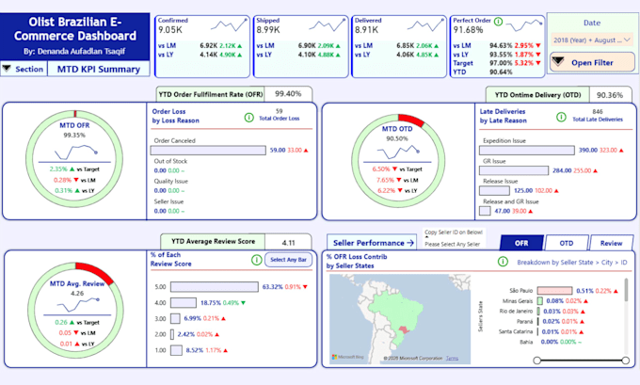The image size is (640, 385).
Task: Click Seller Issue loss reason
Action: click(x=168, y=201)
